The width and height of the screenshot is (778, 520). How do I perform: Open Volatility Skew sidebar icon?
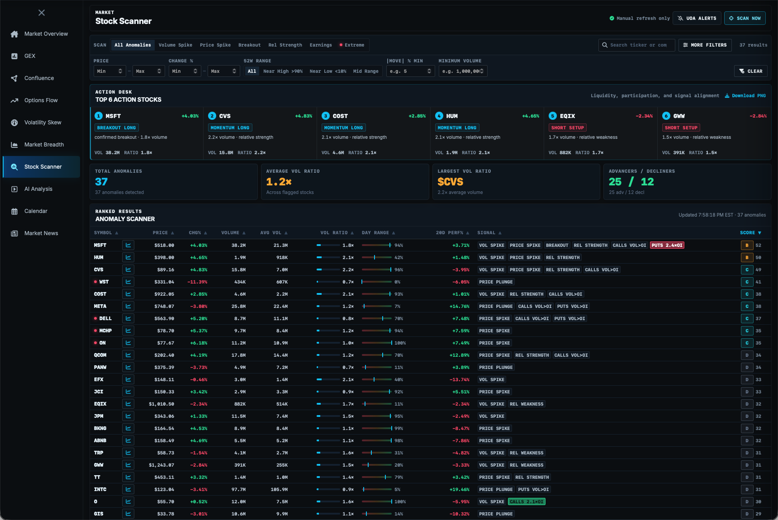14,123
